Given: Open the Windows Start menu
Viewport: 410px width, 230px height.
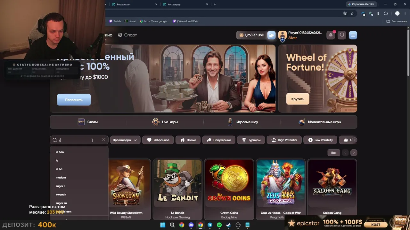Looking at the screenshot, I should pos(163,225).
